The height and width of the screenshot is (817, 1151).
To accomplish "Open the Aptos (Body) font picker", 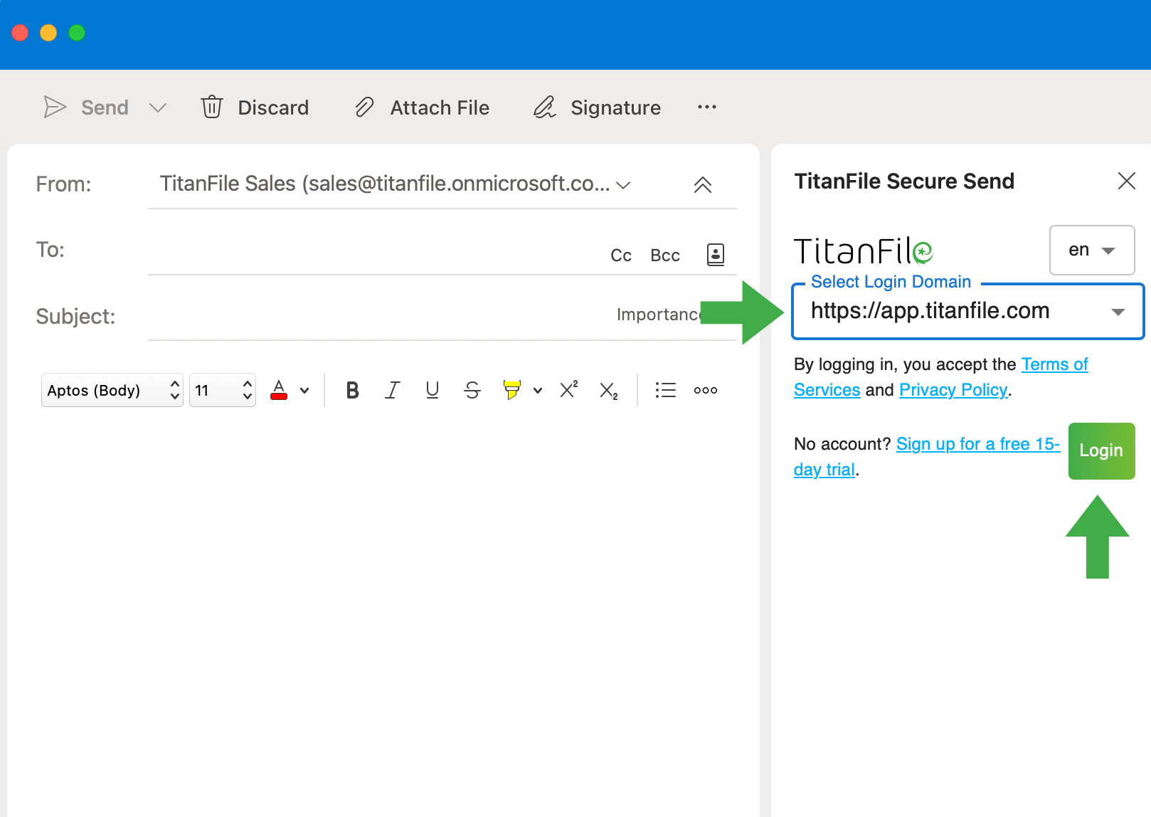I will coord(112,390).
